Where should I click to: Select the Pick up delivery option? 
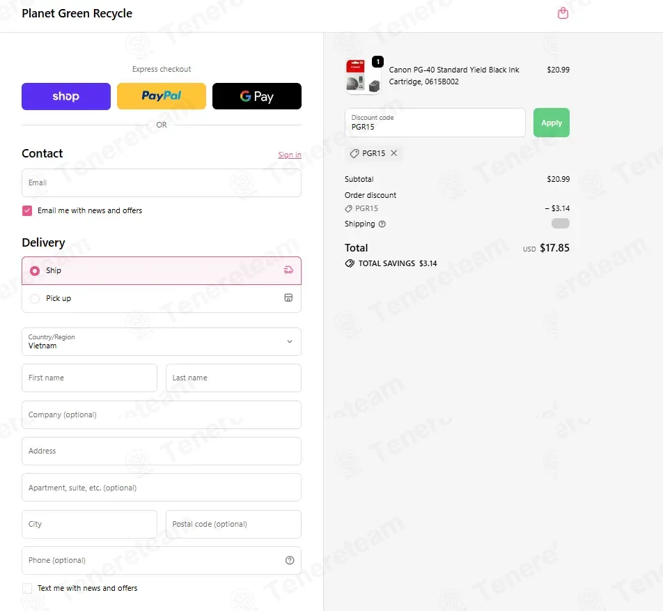point(162,298)
